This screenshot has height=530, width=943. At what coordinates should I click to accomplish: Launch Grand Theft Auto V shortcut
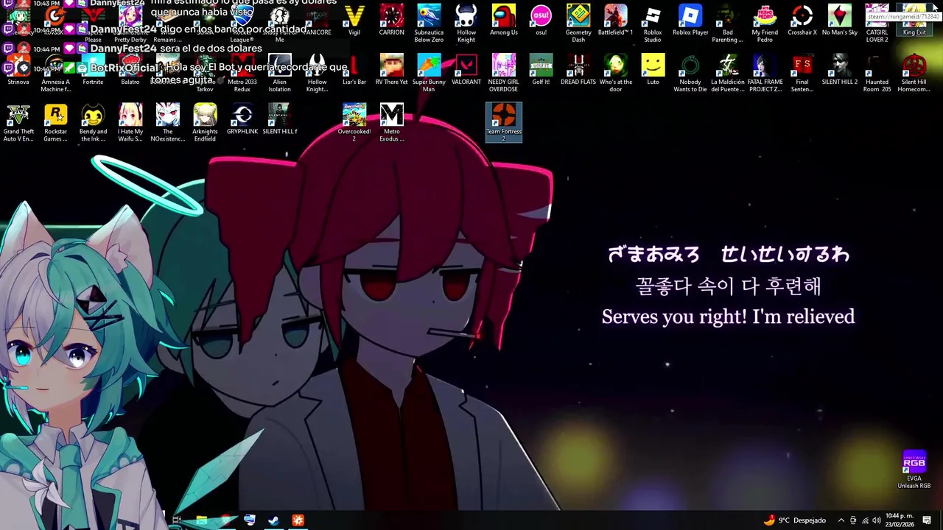click(18, 122)
